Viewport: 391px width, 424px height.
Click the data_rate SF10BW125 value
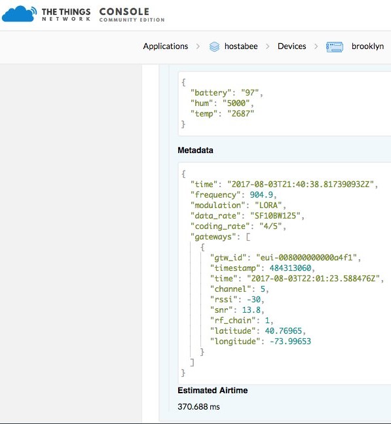pyautogui.click(x=275, y=216)
